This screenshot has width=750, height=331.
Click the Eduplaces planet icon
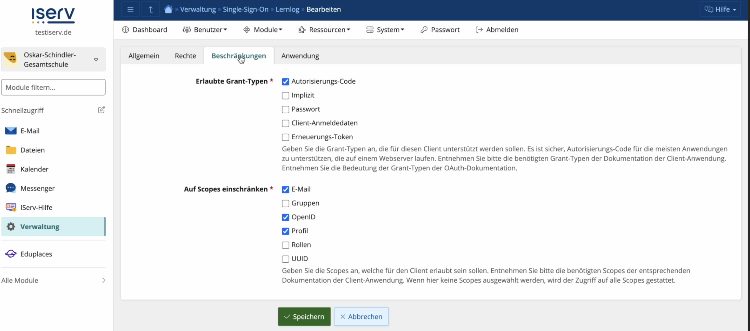11,254
